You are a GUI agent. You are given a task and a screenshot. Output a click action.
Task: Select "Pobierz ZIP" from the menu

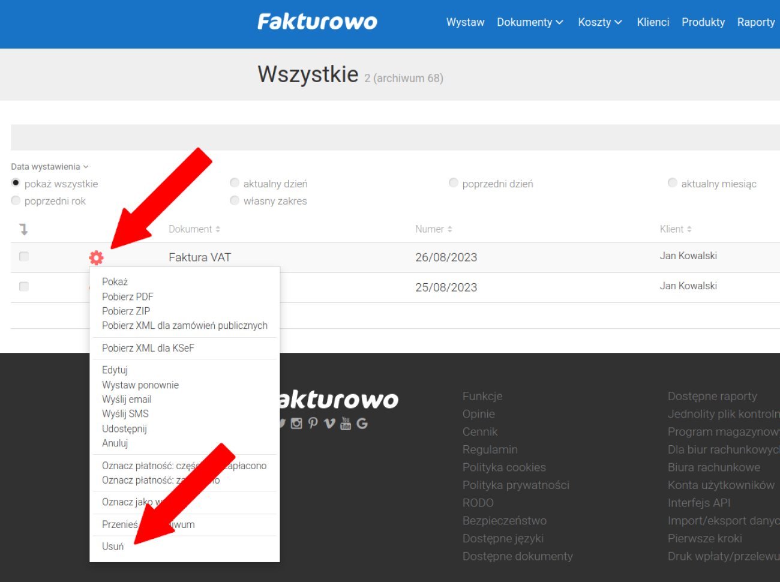pyautogui.click(x=126, y=311)
